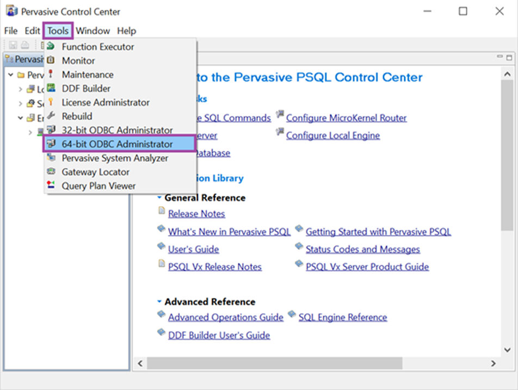Click the Release Notes document icon
Viewport: 518px width, 390px height.
[x=162, y=211]
